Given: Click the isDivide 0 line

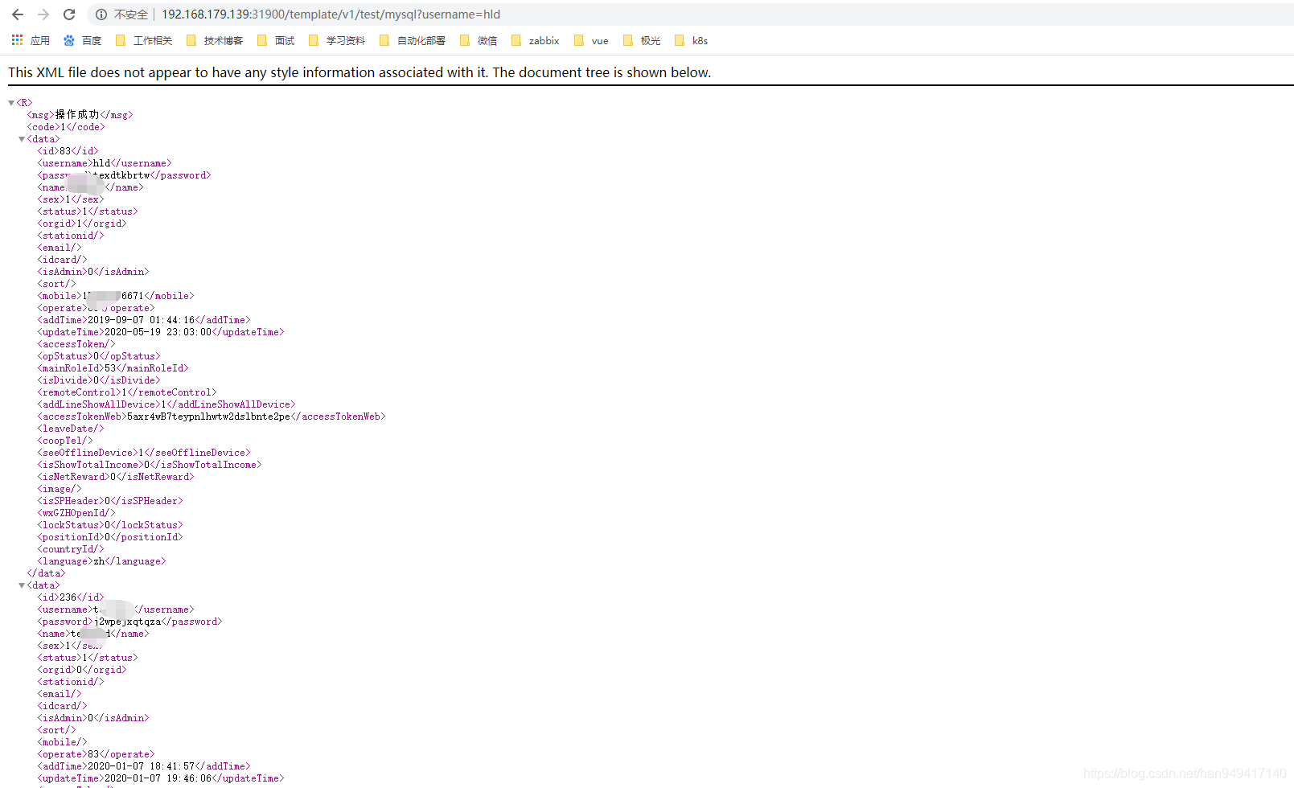Looking at the screenshot, I should pos(99,380).
